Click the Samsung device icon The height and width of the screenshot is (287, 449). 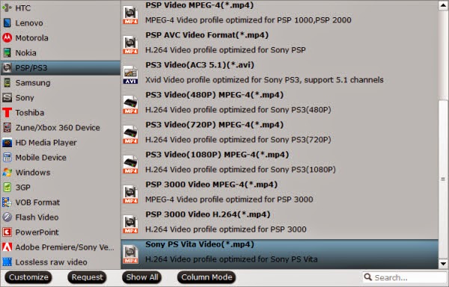[x=7, y=83]
